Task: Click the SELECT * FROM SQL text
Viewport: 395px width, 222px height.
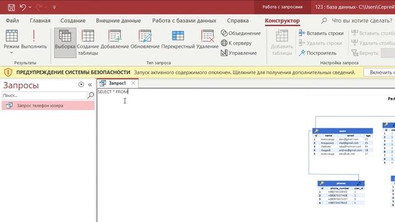Action: pyautogui.click(x=113, y=92)
